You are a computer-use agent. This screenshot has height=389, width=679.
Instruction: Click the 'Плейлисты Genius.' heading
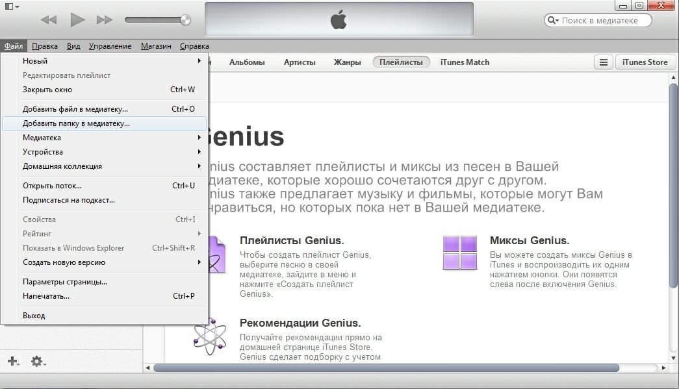click(292, 240)
